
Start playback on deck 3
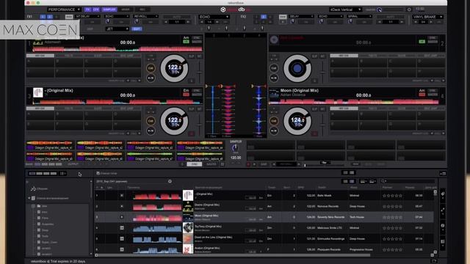[151, 131]
